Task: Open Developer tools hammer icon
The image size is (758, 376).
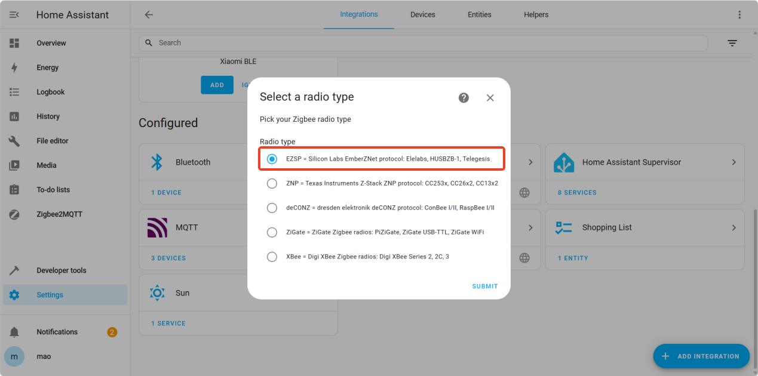Action: (x=14, y=270)
